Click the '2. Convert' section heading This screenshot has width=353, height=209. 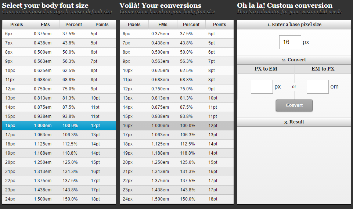tap(294, 60)
